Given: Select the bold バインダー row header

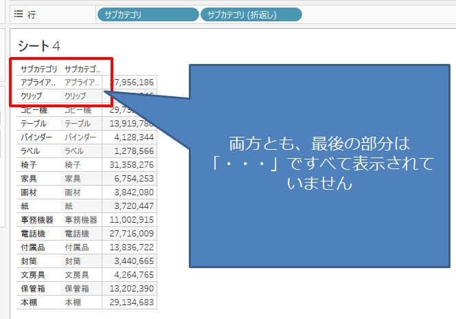Looking at the screenshot, I should (x=36, y=137).
